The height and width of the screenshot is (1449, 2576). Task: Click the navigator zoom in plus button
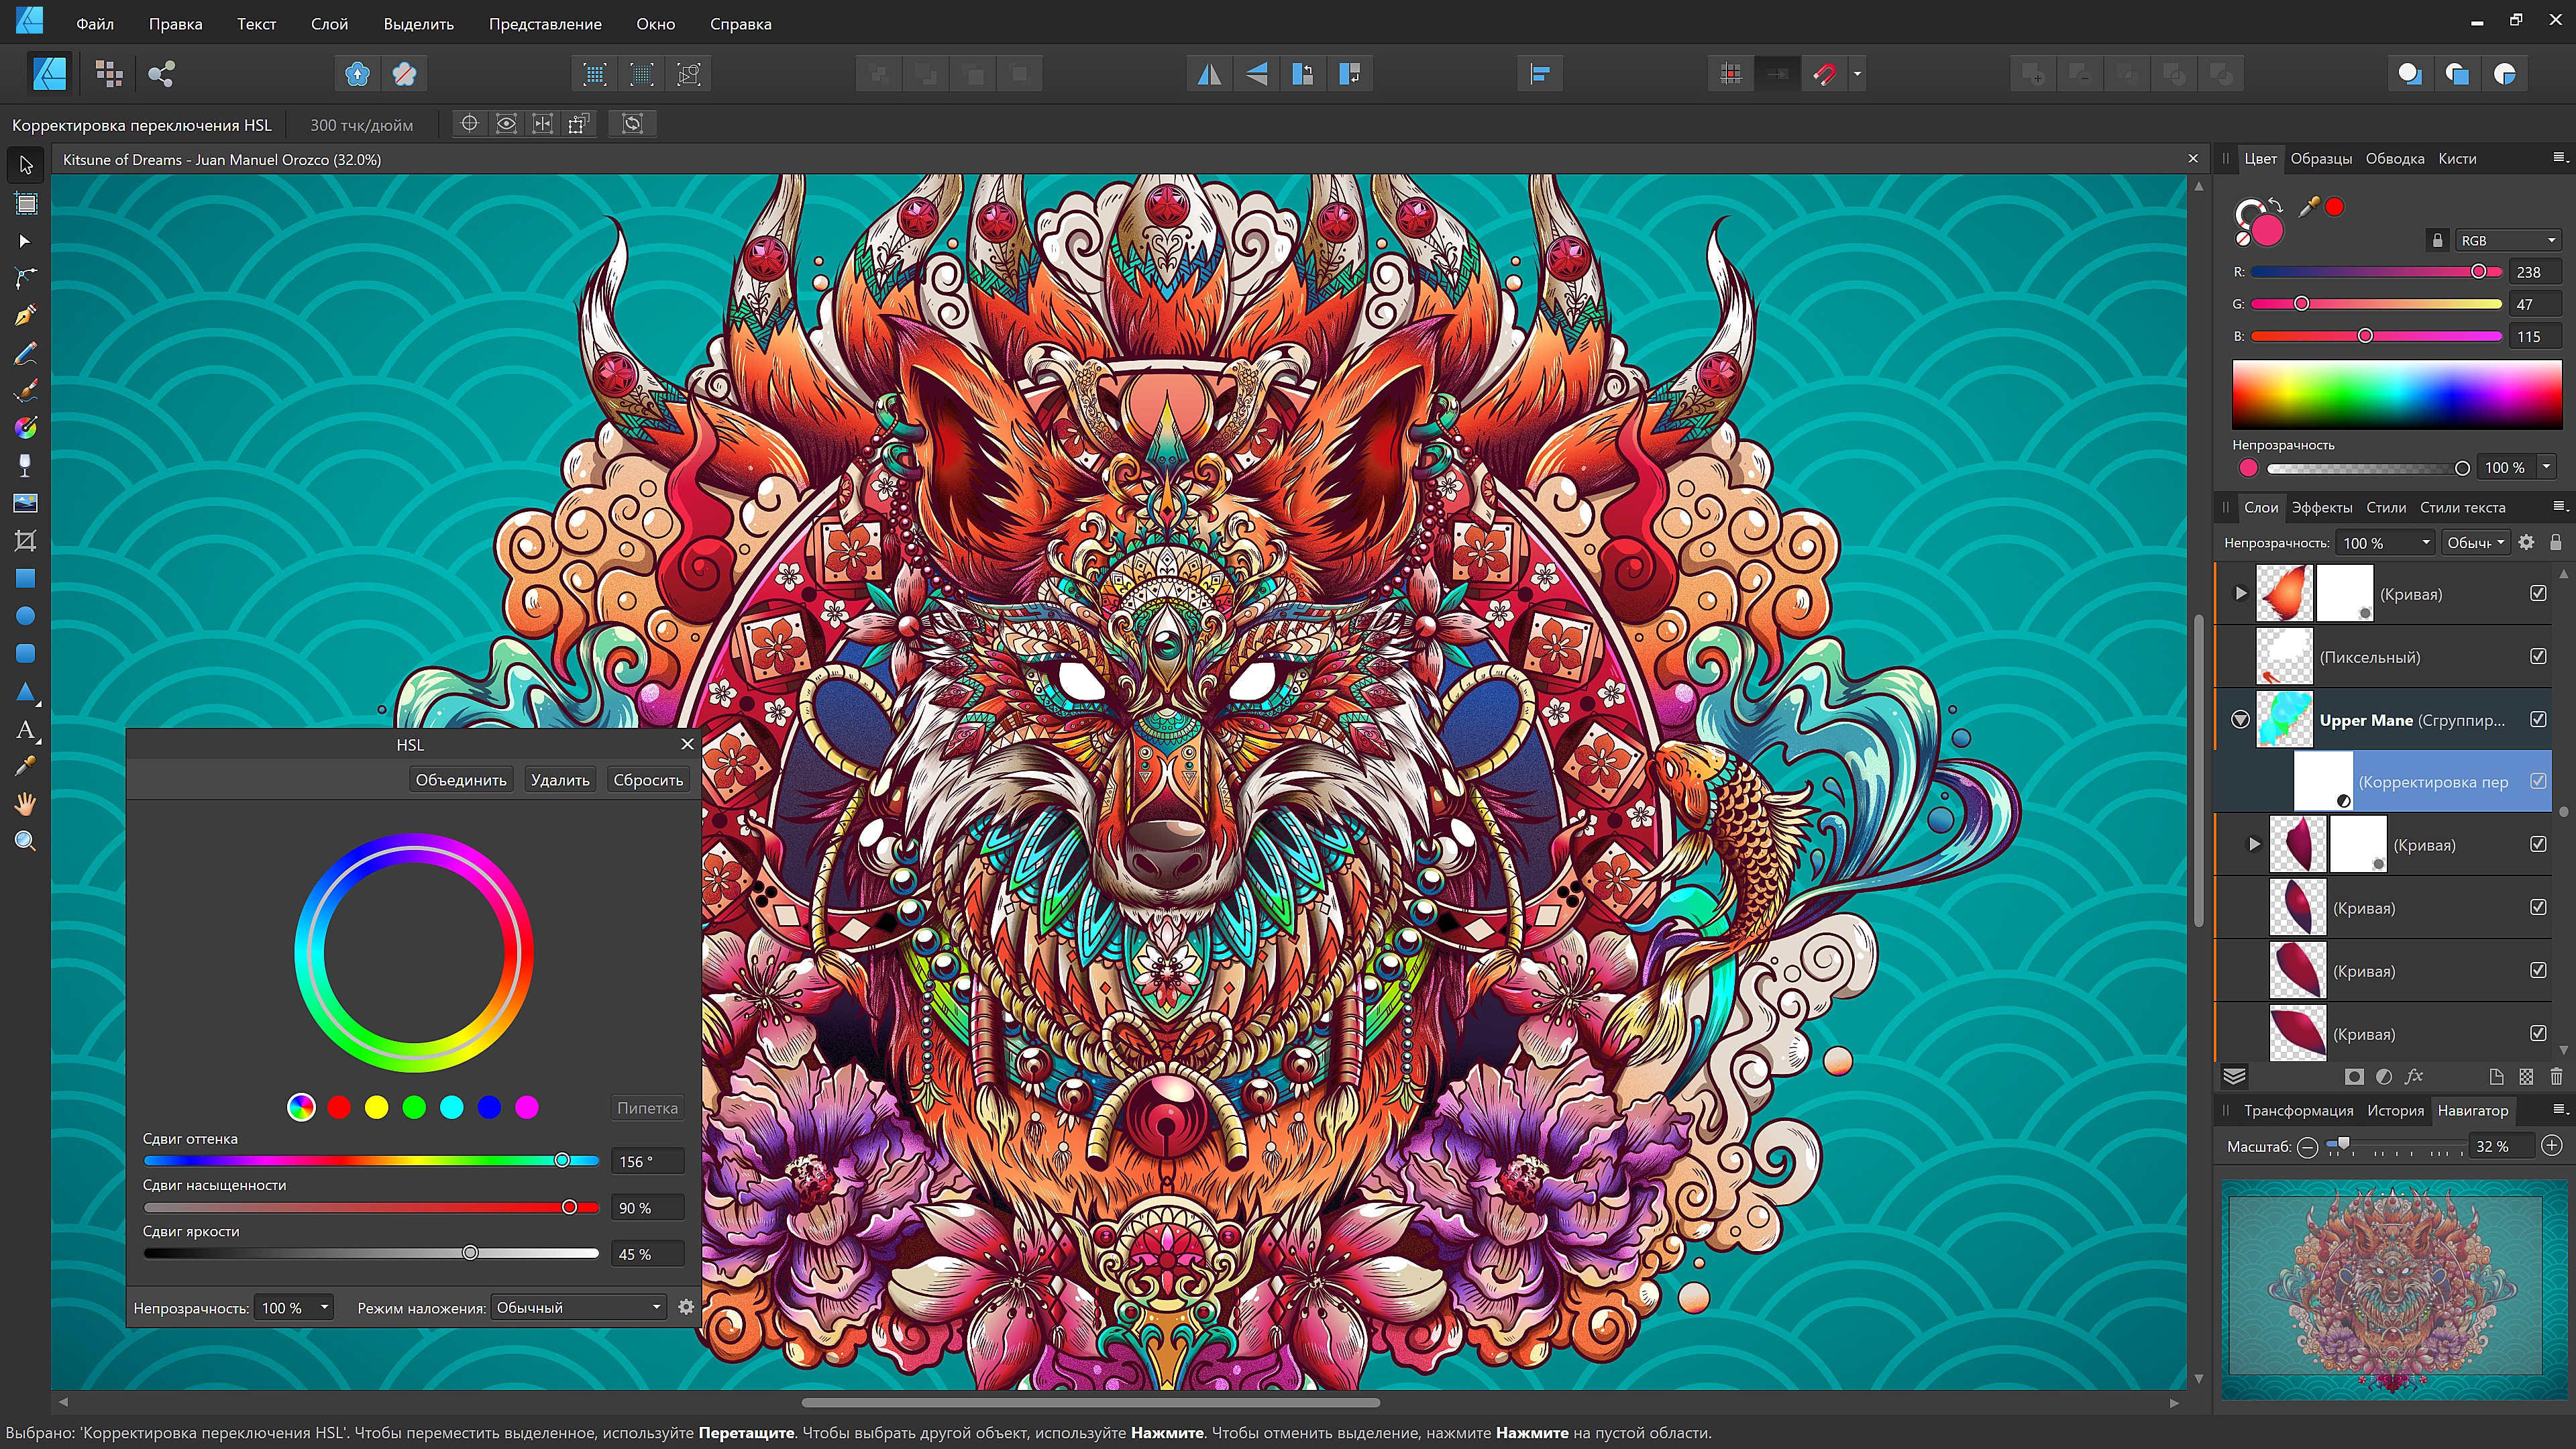click(2552, 1146)
